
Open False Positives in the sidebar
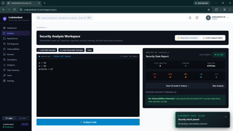pos(16,70)
